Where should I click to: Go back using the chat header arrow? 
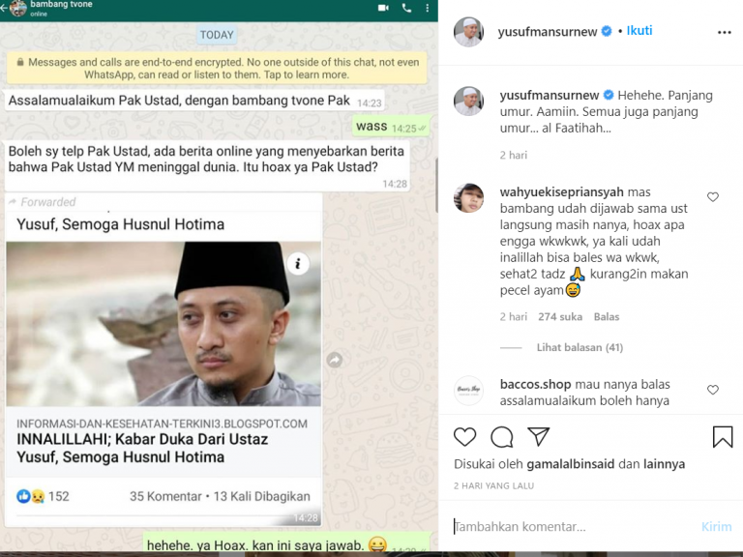coord(4,8)
